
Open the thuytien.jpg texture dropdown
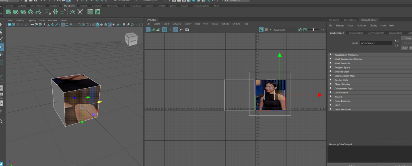pos(282,30)
